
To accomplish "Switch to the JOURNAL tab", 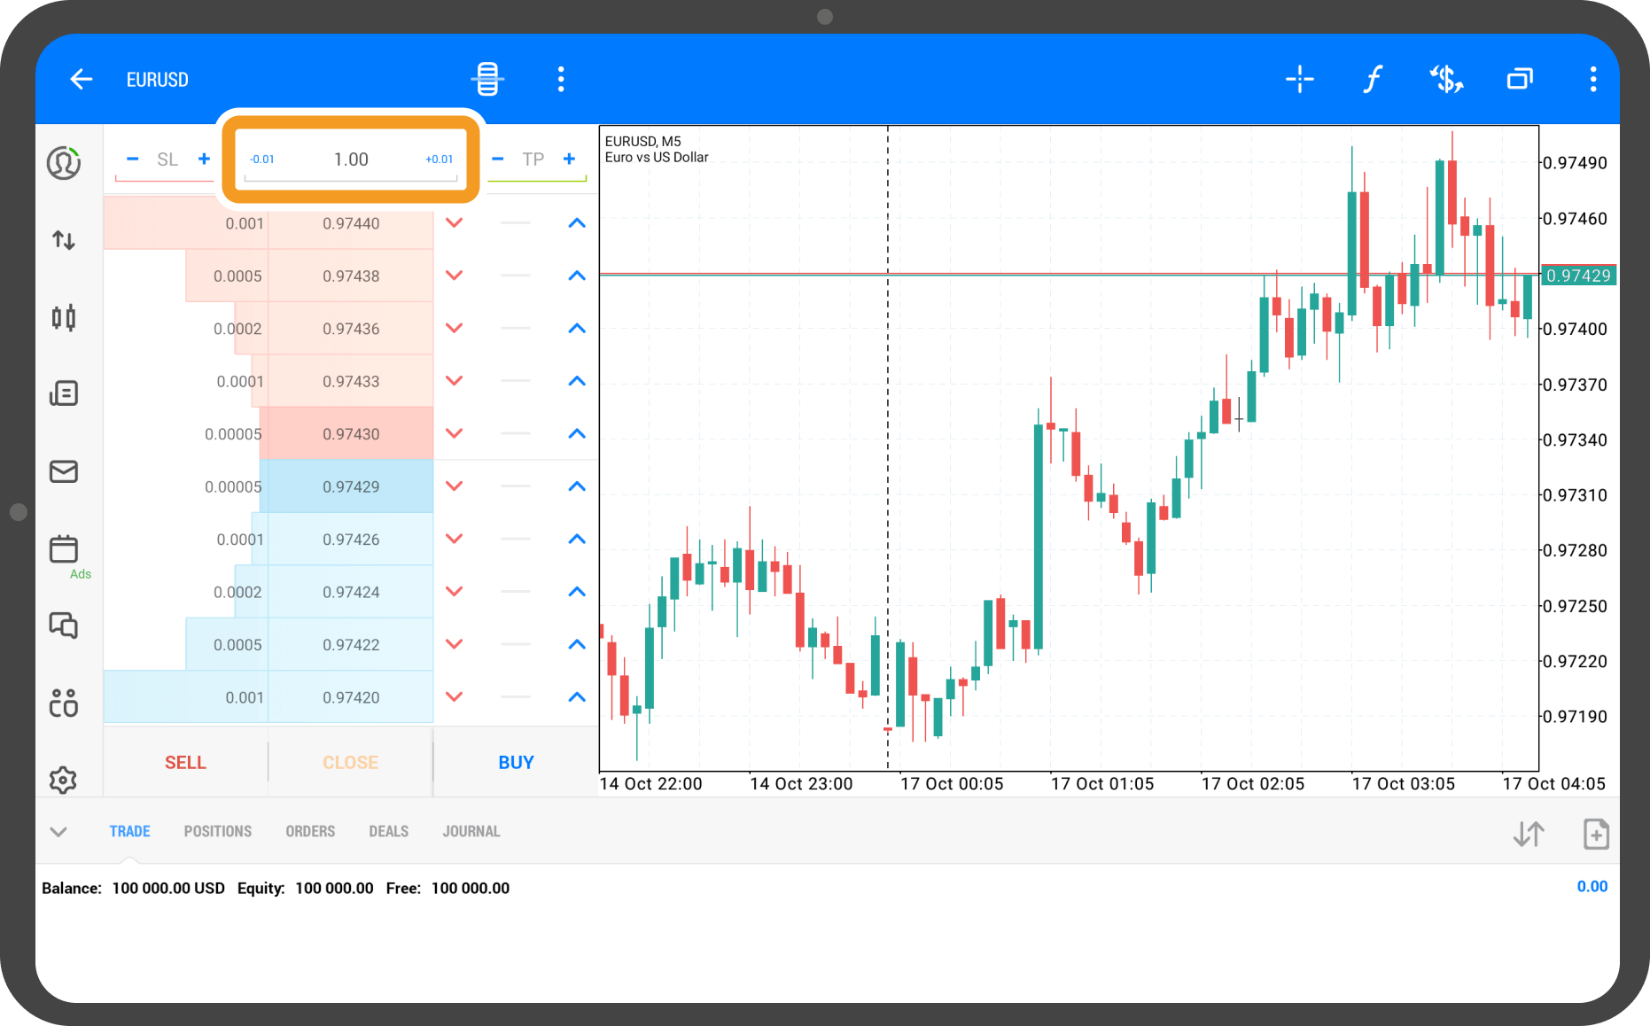I will [471, 831].
